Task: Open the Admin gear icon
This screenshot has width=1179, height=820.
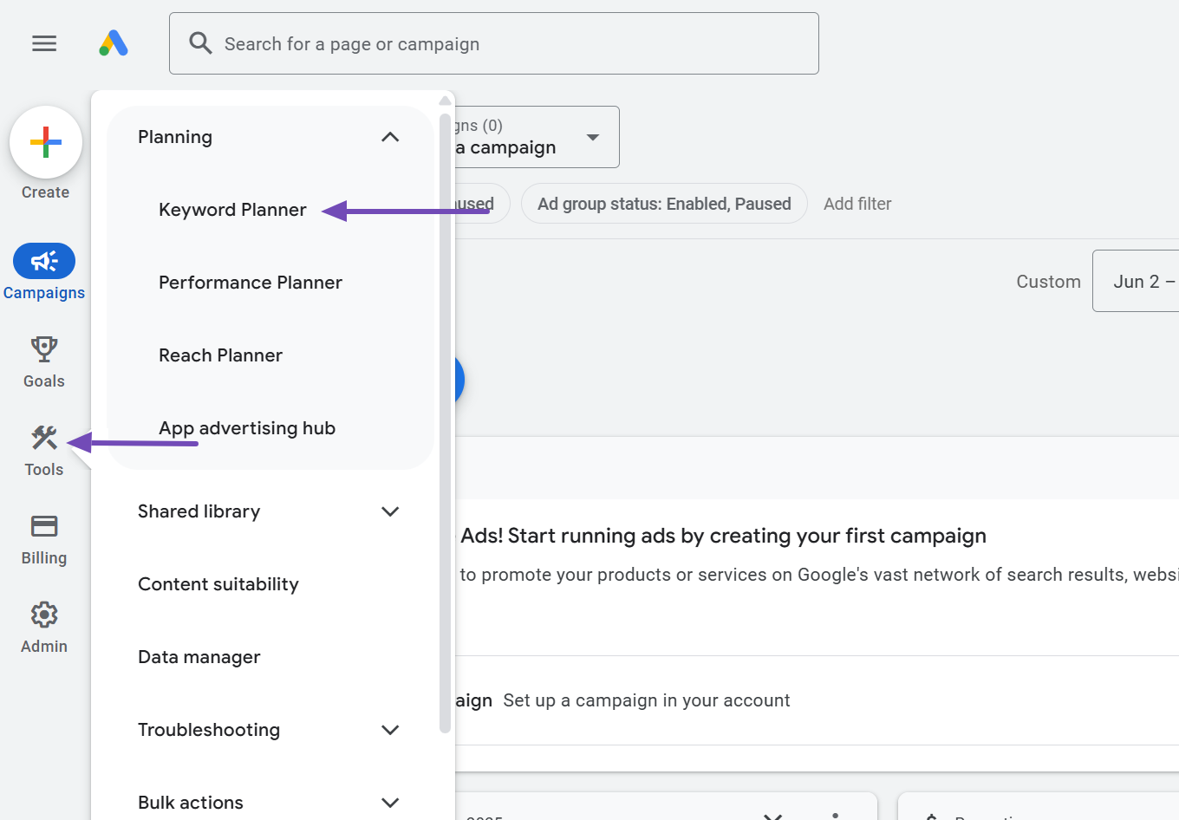Action: click(44, 615)
